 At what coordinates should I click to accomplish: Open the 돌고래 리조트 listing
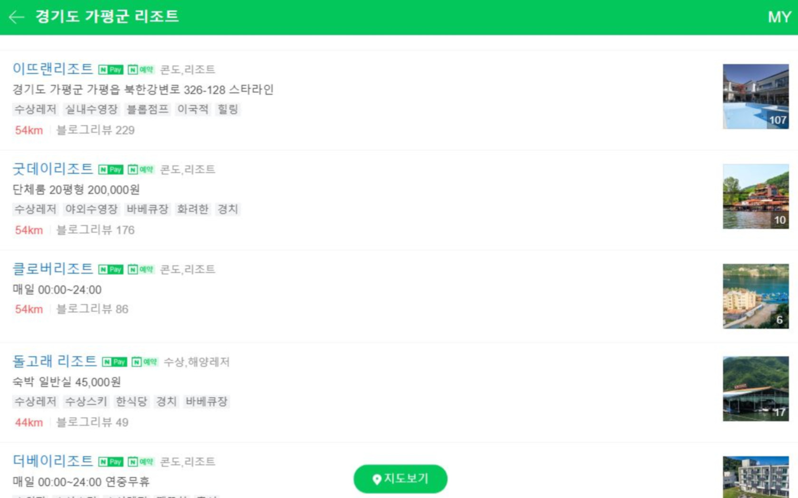[55, 361]
